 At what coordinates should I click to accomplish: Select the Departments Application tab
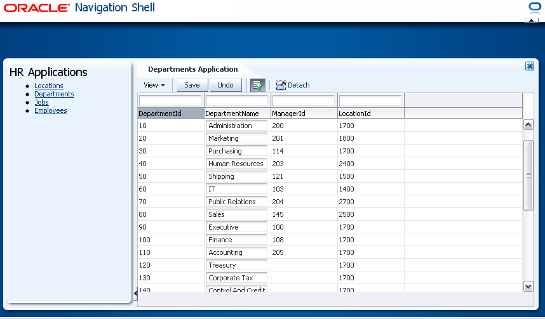(x=193, y=69)
